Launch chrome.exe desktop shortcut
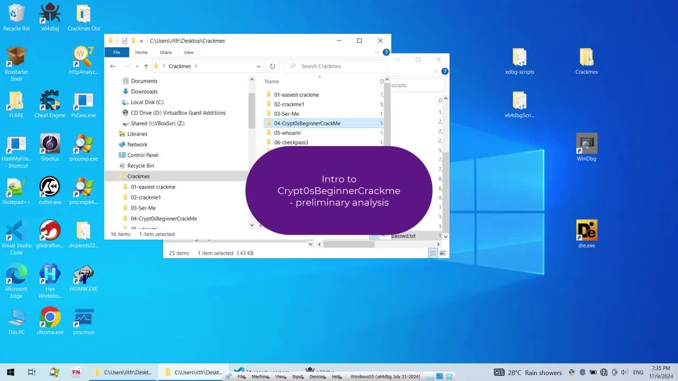 point(50,321)
